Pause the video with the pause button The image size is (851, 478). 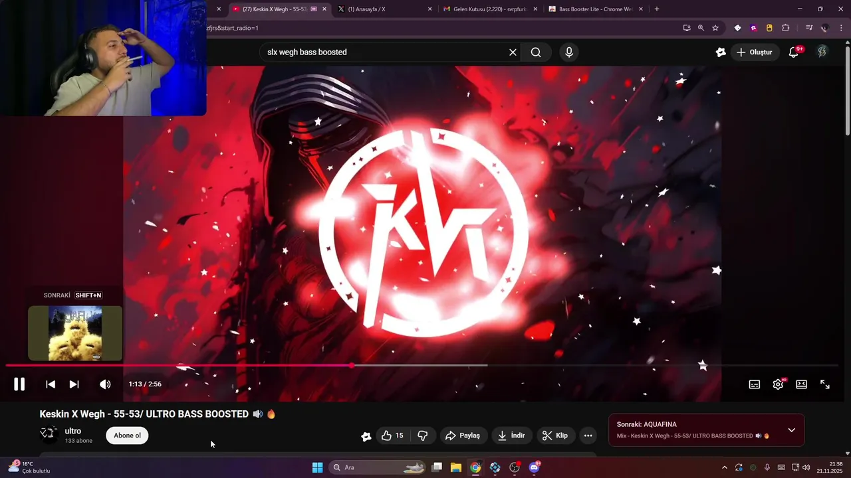(19, 384)
